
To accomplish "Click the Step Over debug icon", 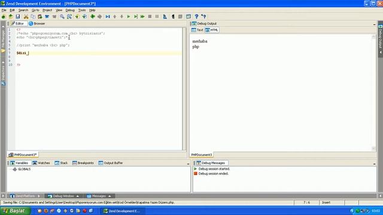I will [x=136, y=17].
